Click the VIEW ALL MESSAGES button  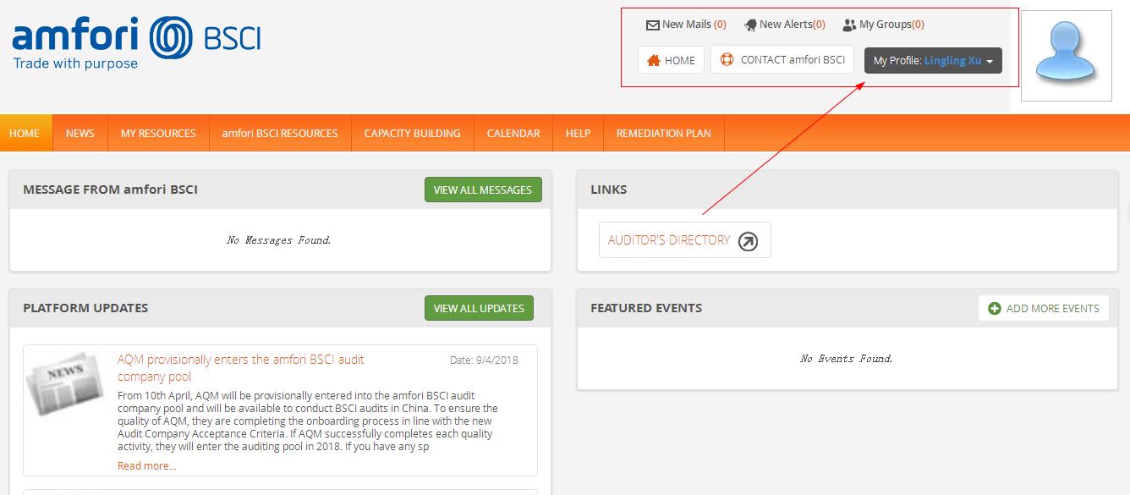tap(483, 190)
